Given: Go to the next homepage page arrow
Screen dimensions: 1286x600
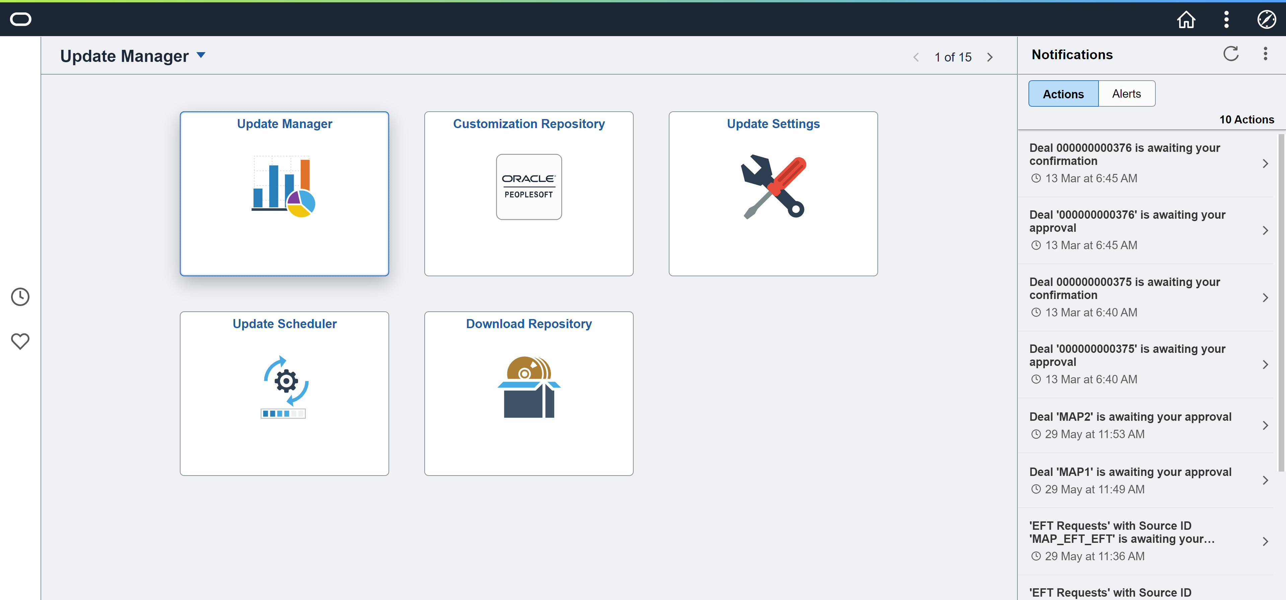Looking at the screenshot, I should [x=990, y=57].
